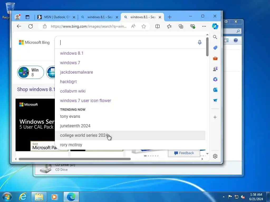Open sidebar settings gear

click(x=215, y=156)
